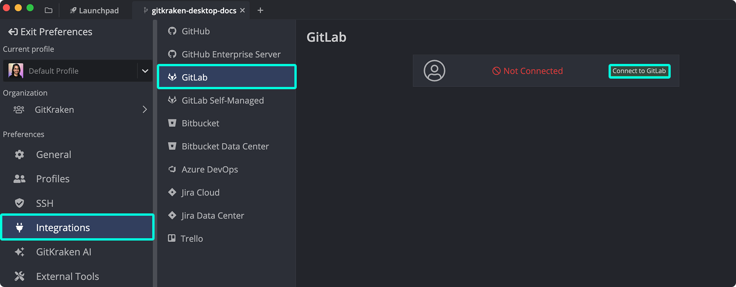The width and height of the screenshot is (736, 287).
Task: Click the Integrations plug icon
Action: 19,227
